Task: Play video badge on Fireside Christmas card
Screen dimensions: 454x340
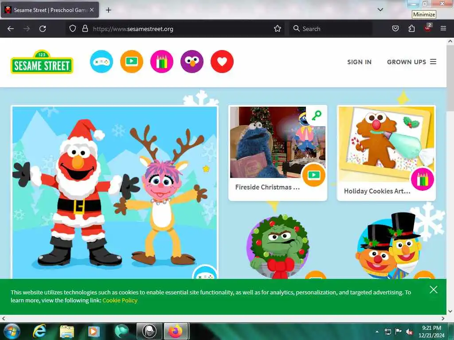Action: pos(313,175)
